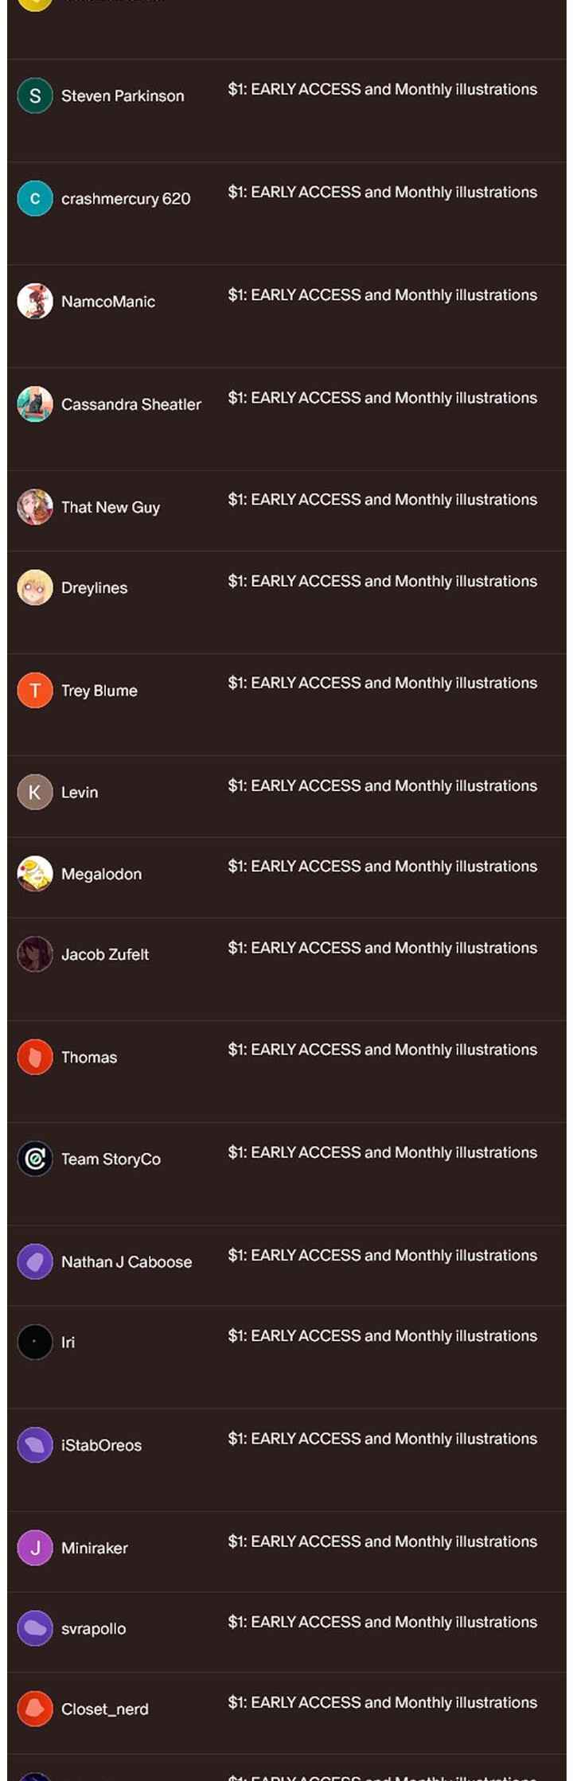This screenshot has height=1781, width=573.
Task: Click the Team StoryCo logo icon
Action: coord(35,1159)
